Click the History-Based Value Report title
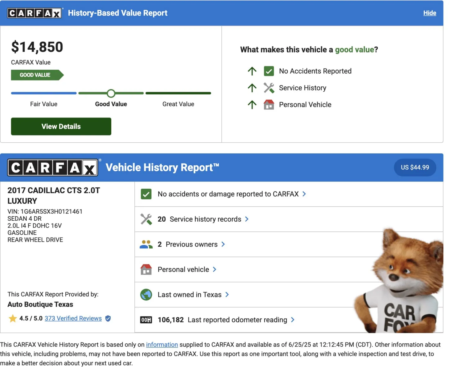 pyautogui.click(x=118, y=13)
